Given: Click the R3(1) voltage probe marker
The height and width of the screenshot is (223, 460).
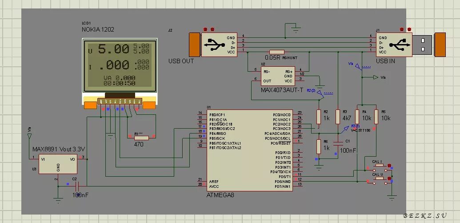Looking at the screenshot, I should coord(347,128).
